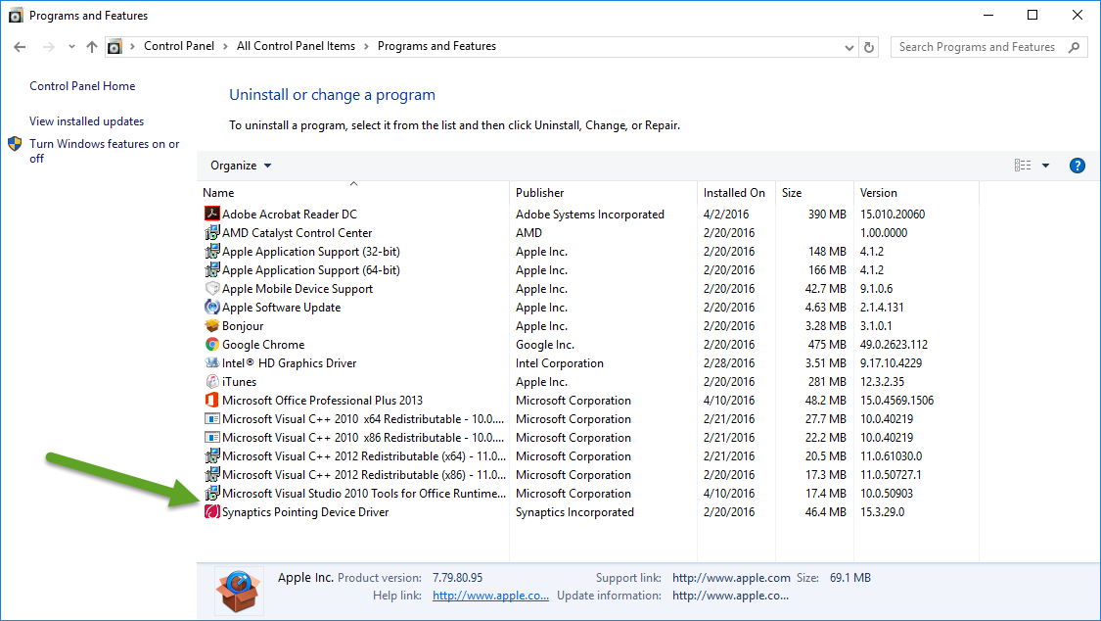Click the shield icon beside Turn Windows features

point(15,144)
